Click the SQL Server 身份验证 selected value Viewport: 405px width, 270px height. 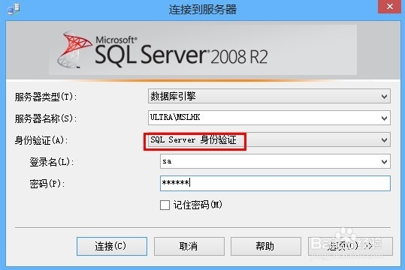(x=193, y=140)
